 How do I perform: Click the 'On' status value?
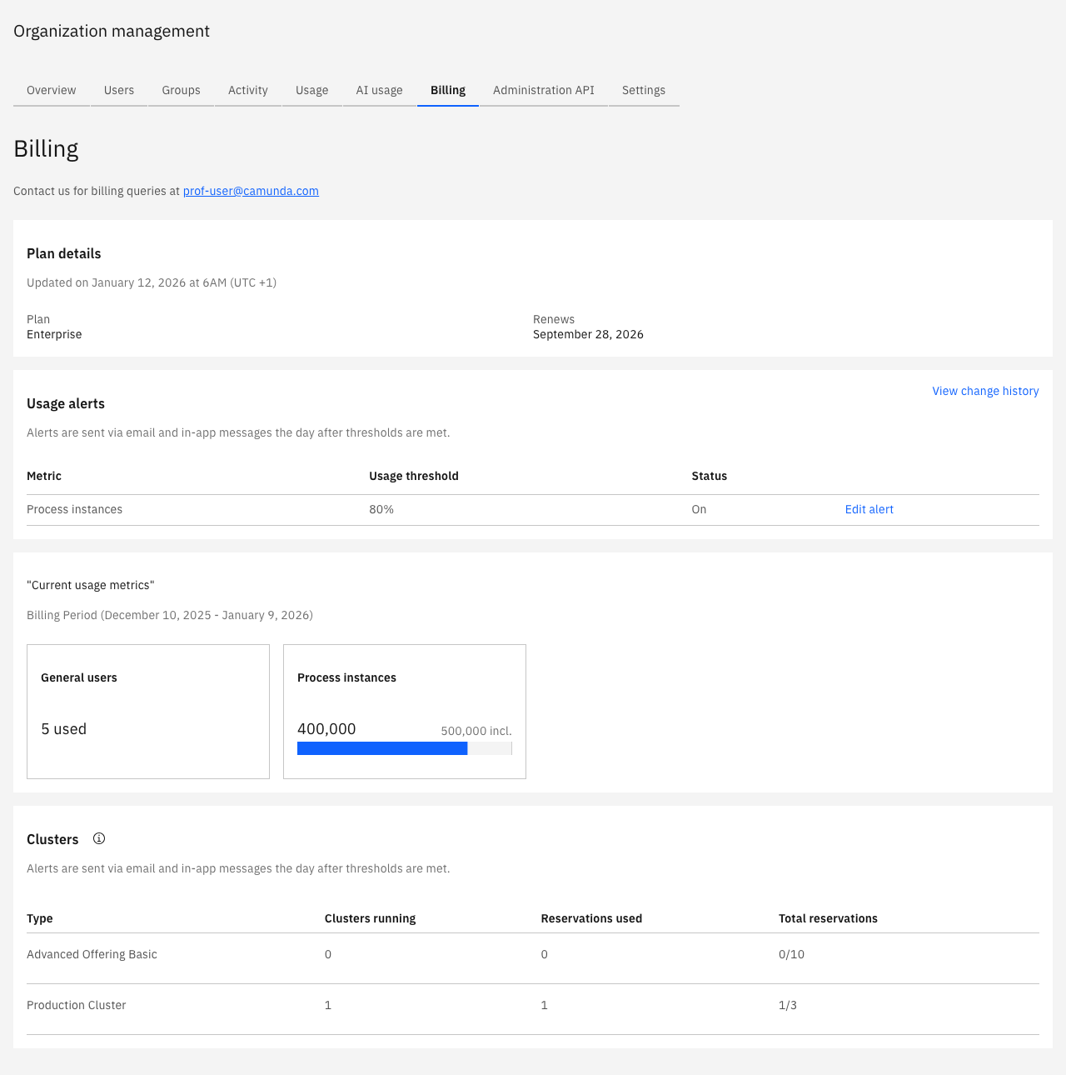click(x=699, y=509)
